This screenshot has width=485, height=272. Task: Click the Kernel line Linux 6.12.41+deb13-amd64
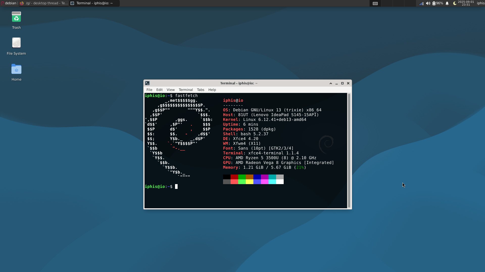tap(264, 120)
